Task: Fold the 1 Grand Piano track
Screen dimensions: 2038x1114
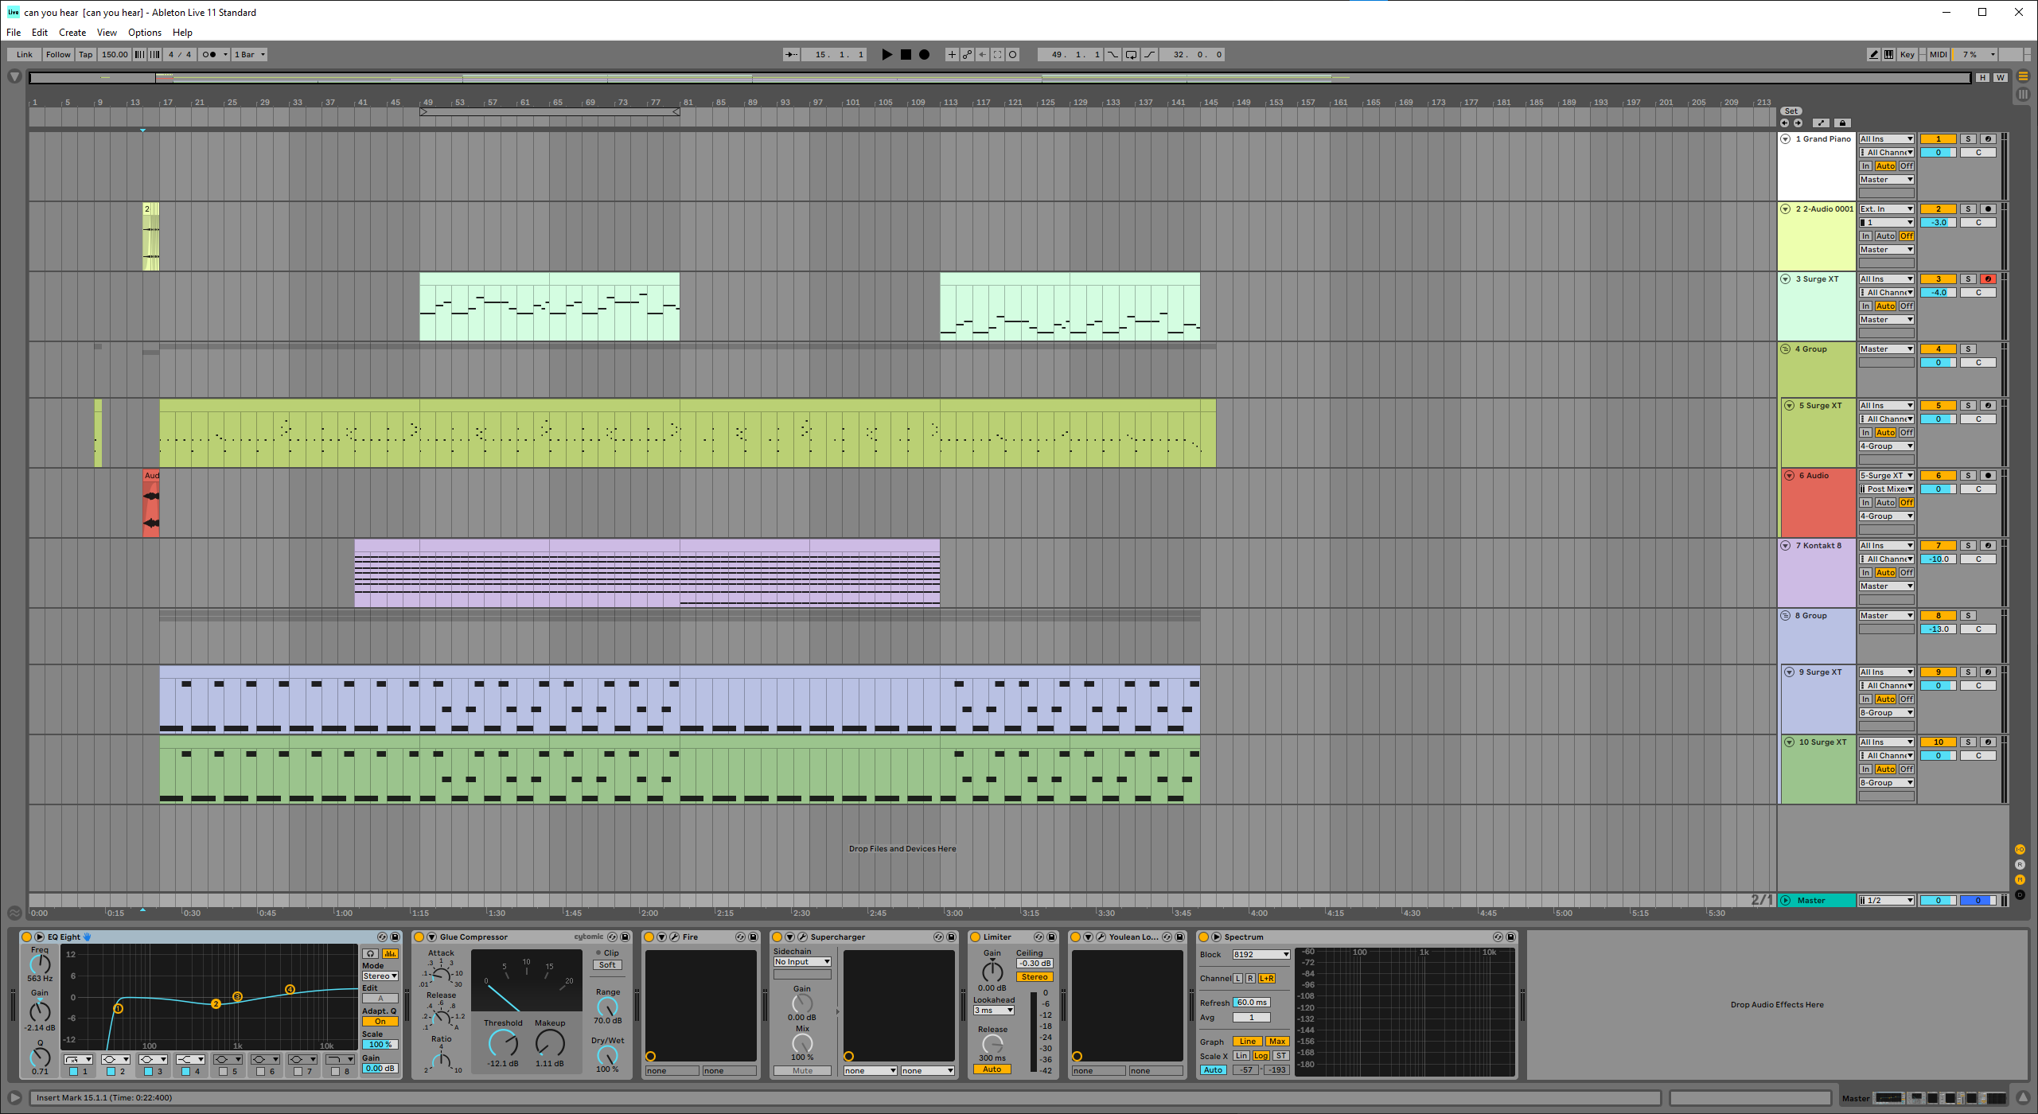Action: 1785,139
